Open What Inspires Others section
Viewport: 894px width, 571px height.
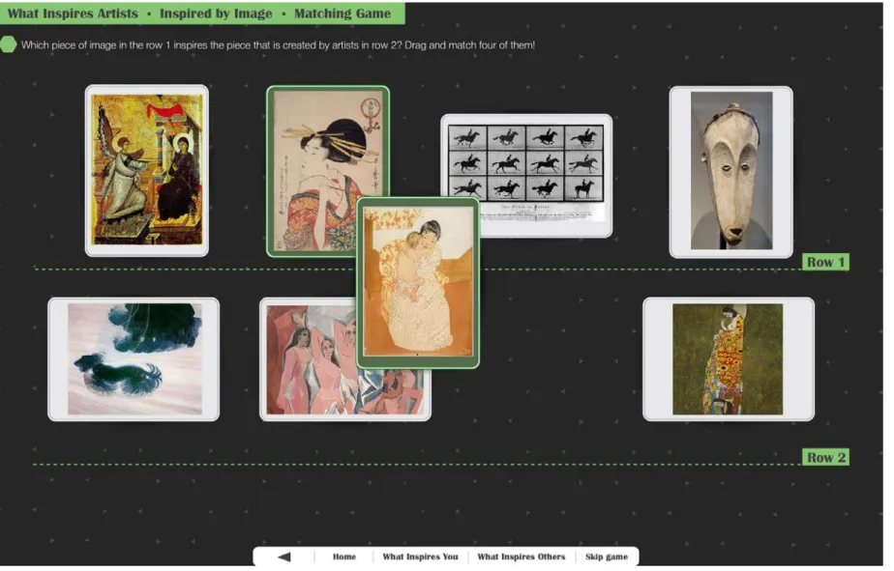click(521, 557)
